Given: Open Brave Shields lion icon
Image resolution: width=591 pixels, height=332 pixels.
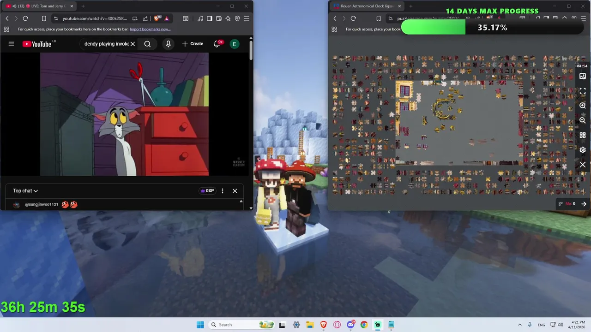Looking at the screenshot, I should click(x=157, y=18).
